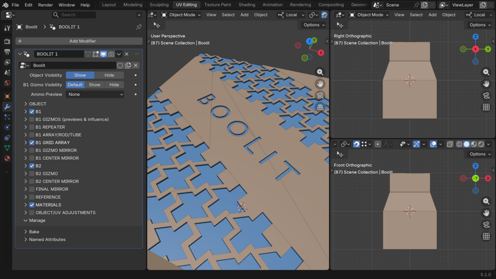Screen dimensions: 496x279
Task: Open the Object Data properties tab icon
Action: pos(7,148)
